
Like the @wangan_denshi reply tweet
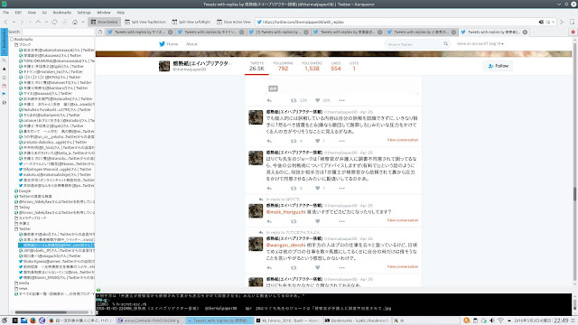coord(317,267)
